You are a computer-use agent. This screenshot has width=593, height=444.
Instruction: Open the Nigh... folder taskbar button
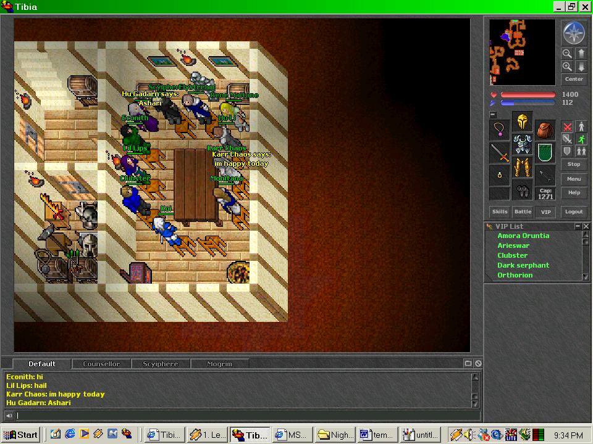pos(335,435)
